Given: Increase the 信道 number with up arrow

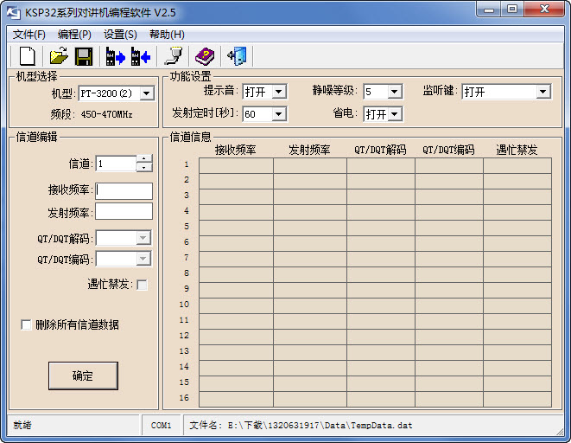Looking at the screenshot, I should point(144,159).
